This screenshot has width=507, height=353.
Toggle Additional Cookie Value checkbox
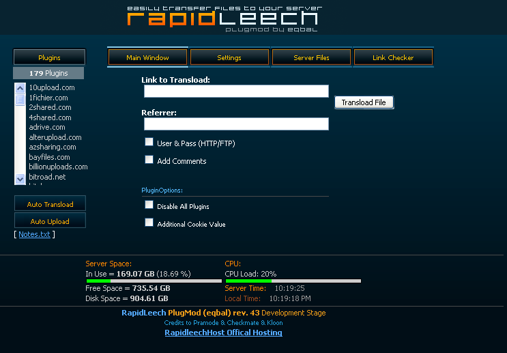(149, 223)
